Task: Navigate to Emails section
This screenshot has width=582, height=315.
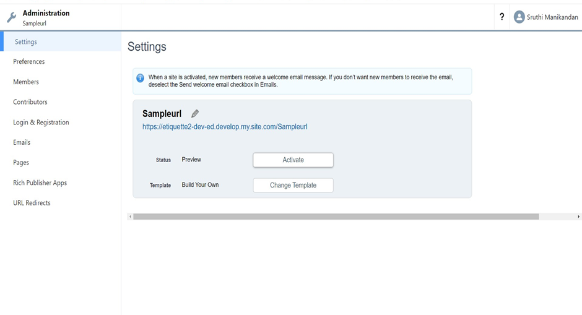Action: pos(22,142)
